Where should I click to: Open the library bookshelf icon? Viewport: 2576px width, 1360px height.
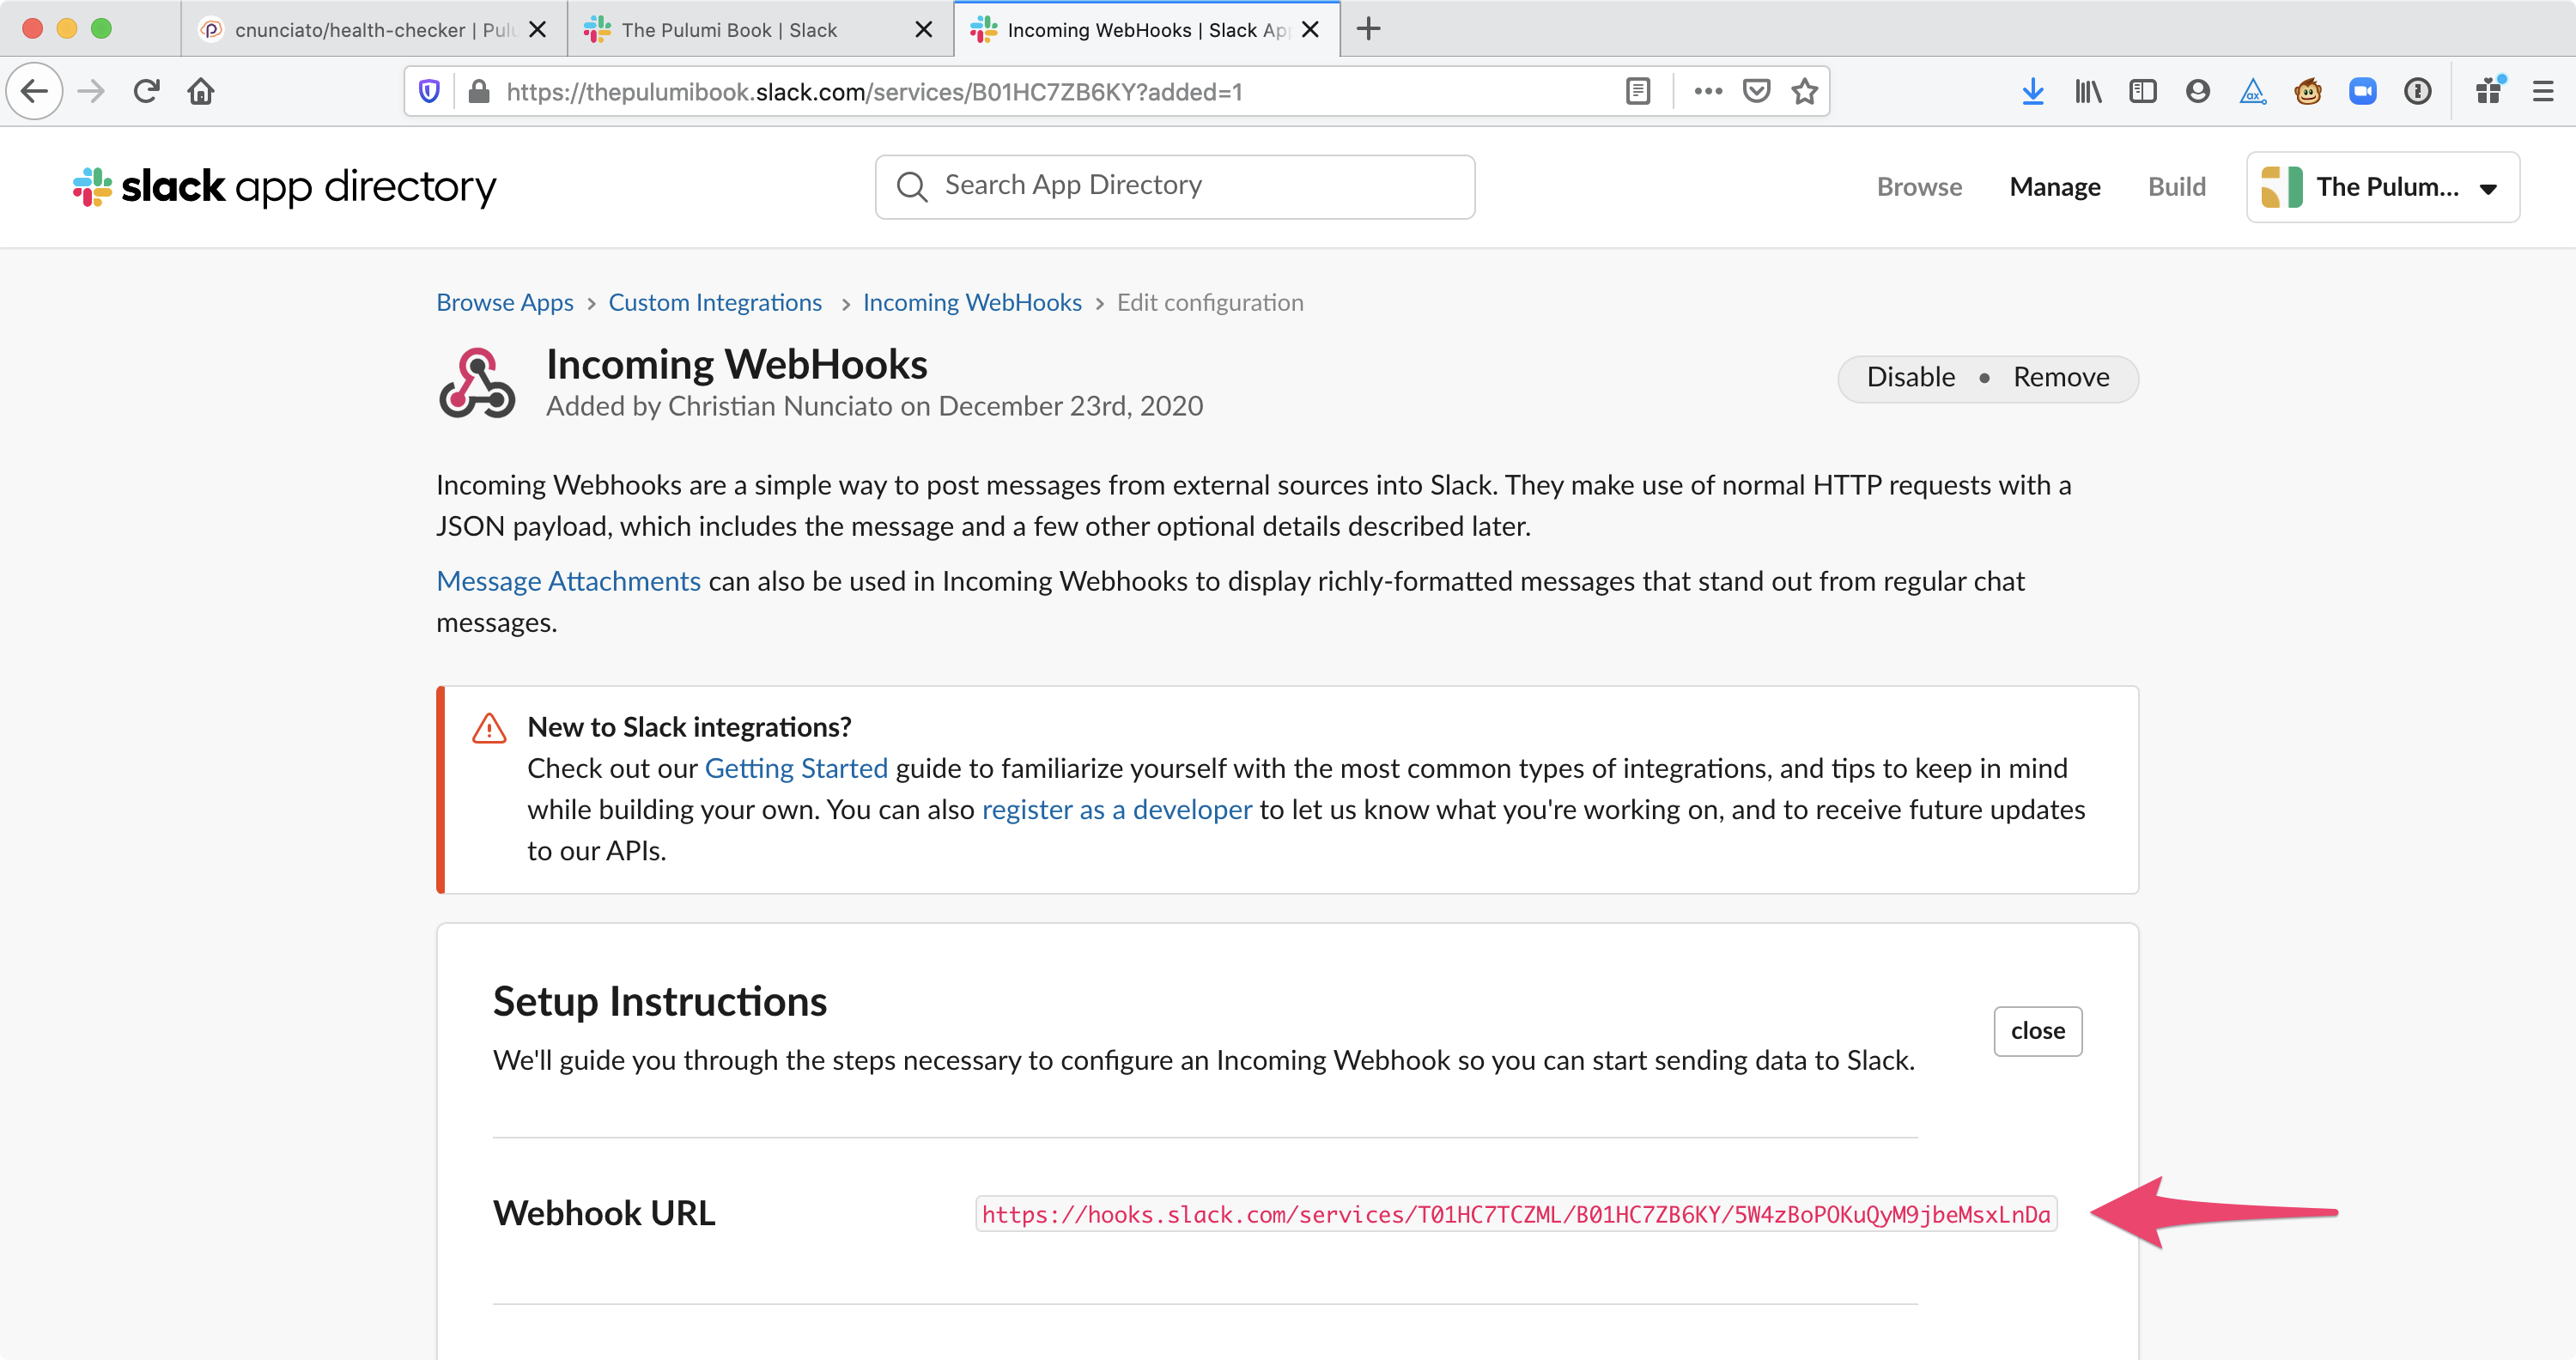point(2088,92)
